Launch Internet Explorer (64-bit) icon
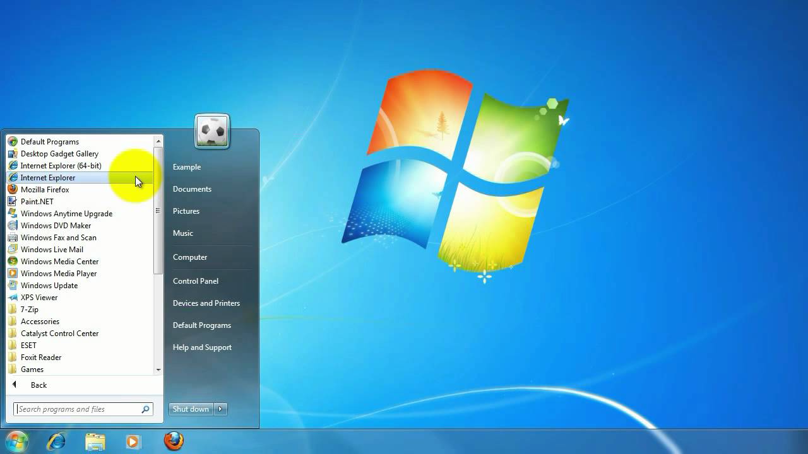Viewport: 808px width, 454px height. (13, 166)
